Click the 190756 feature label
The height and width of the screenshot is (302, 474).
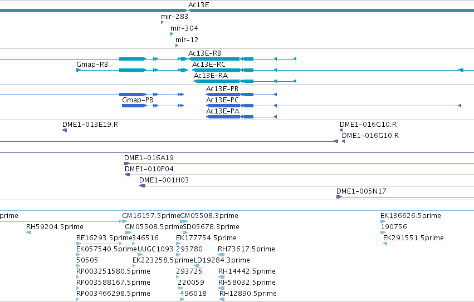pos(394,227)
